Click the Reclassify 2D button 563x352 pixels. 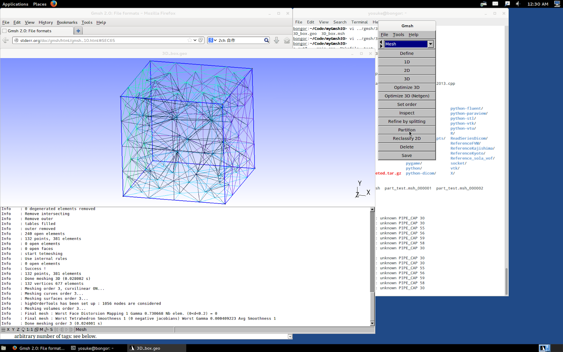407,139
